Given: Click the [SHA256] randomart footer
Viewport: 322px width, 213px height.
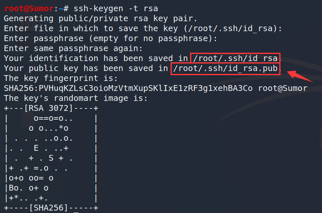Looking at the screenshot, I should click(x=49, y=208).
